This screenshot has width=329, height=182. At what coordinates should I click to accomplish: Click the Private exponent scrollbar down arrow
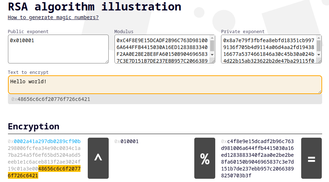point(319,55)
